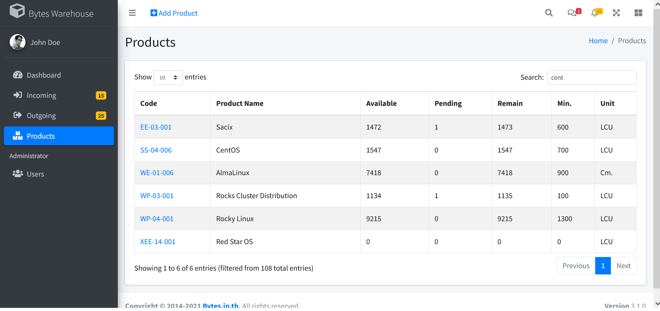Screen dimensions: 660x311
Task: Click the Administrator section header
Action: point(29,156)
